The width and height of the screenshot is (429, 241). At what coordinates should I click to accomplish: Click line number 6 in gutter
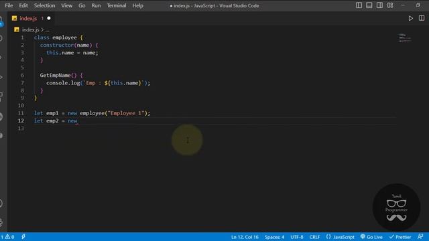[22, 75]
